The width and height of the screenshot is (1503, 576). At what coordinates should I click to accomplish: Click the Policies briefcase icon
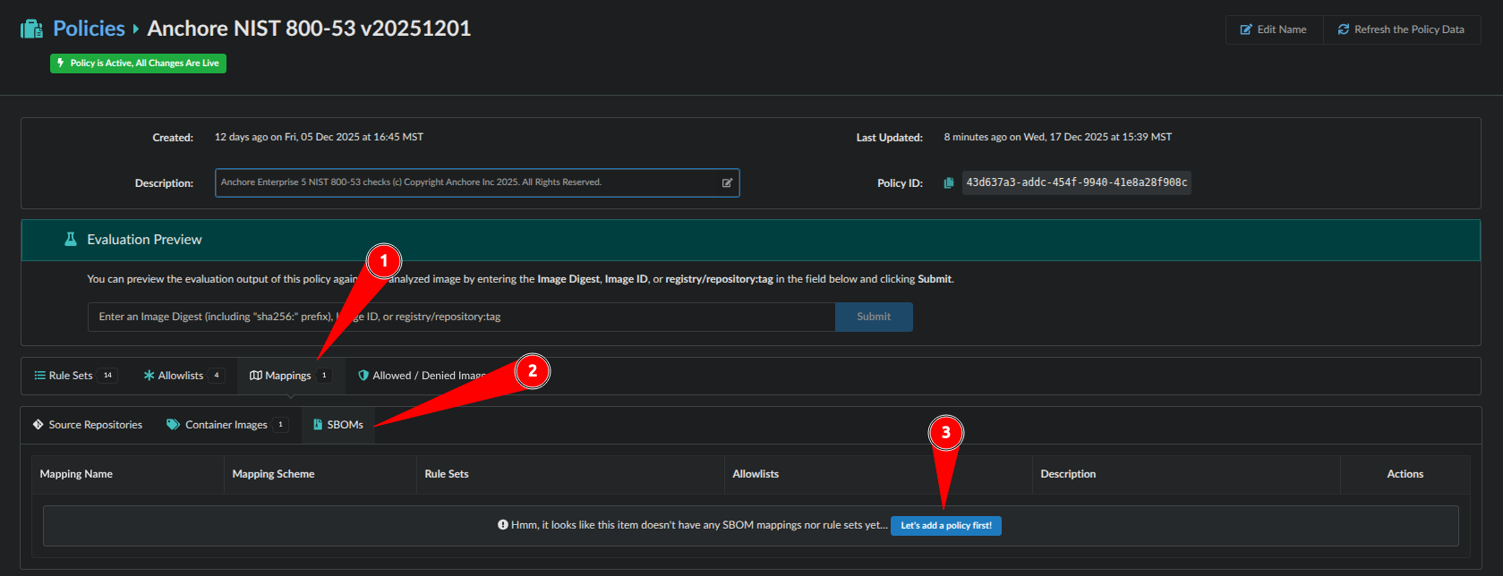(32, 29)
